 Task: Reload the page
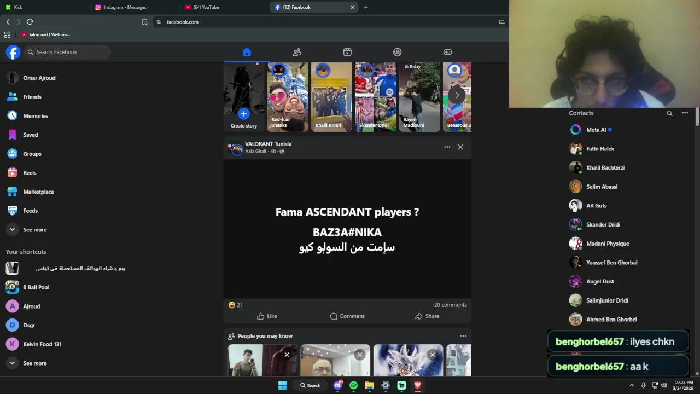point(30,22)
